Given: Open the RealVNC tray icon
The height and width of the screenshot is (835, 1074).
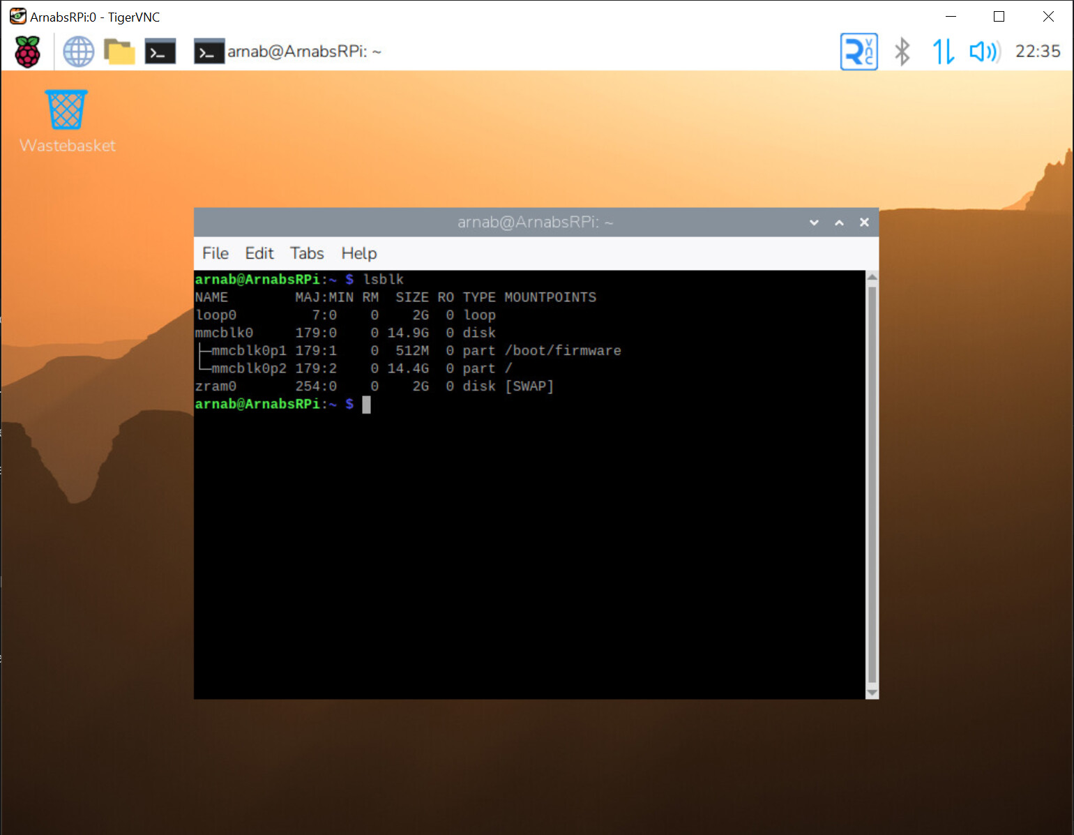Looking at the screenshot, I should (859, 52).
